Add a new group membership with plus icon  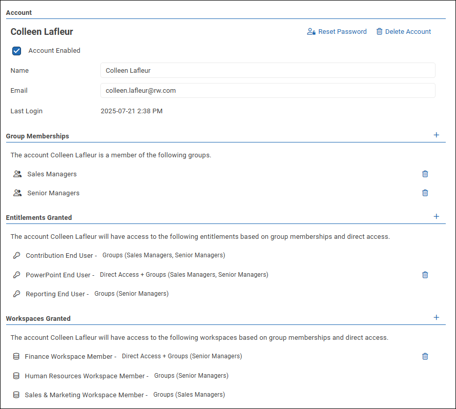click(x=437, y=135)
